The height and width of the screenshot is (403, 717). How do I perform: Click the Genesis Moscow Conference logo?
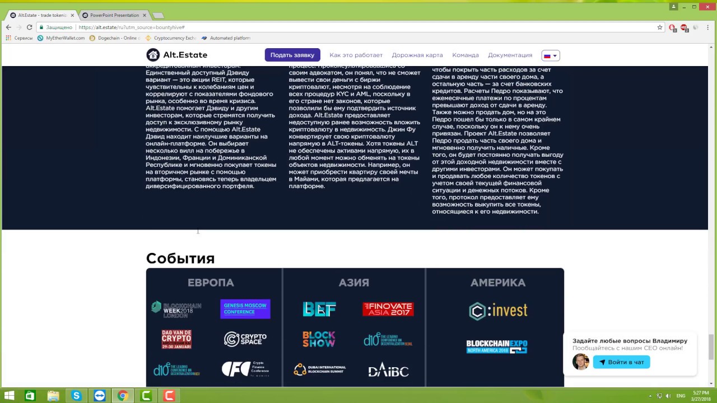pos(245,309)
